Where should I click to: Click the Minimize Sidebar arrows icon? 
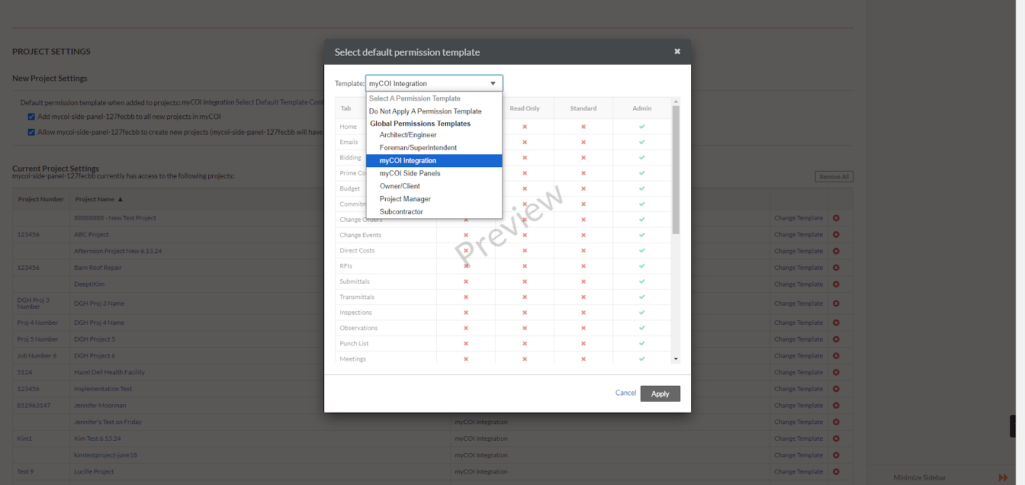click(1003, 478)
